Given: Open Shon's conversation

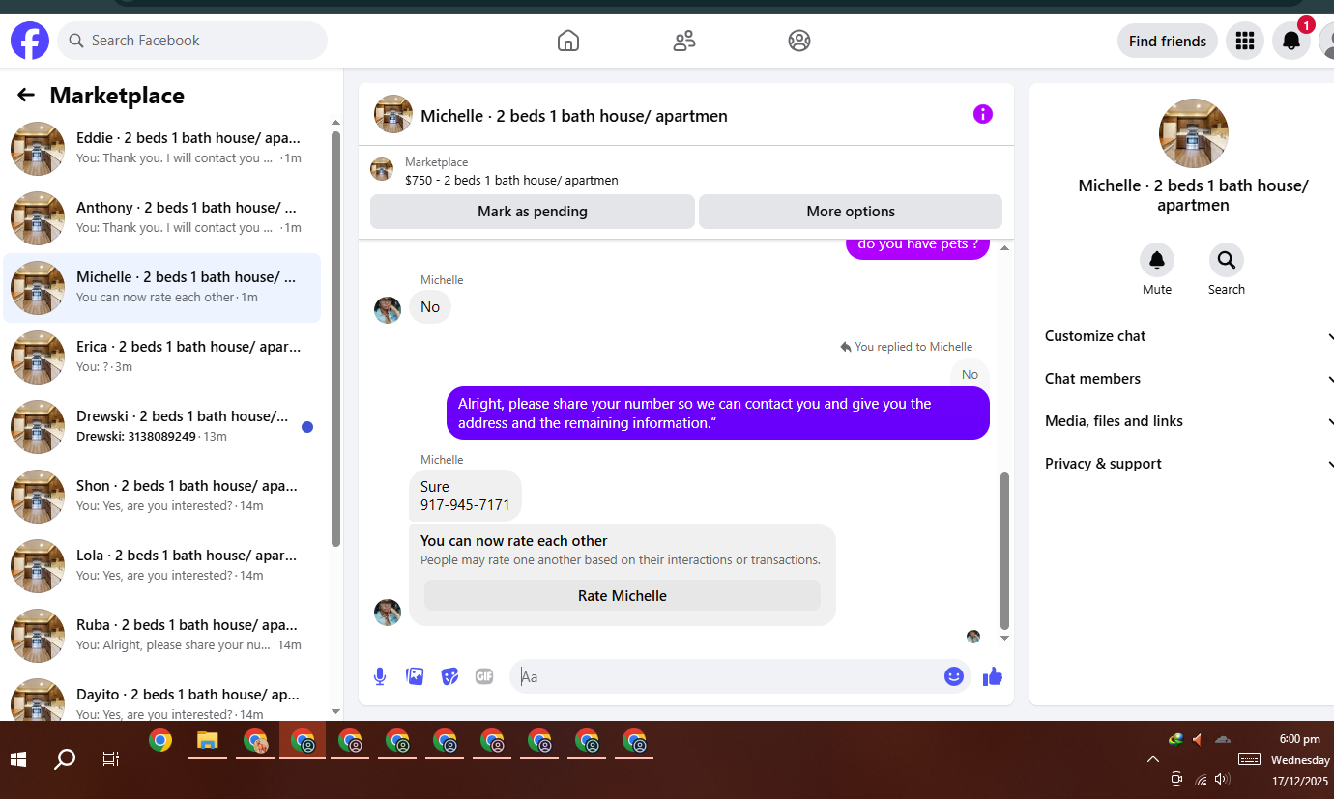Looking at the screenshot, I should coord(162,496).
